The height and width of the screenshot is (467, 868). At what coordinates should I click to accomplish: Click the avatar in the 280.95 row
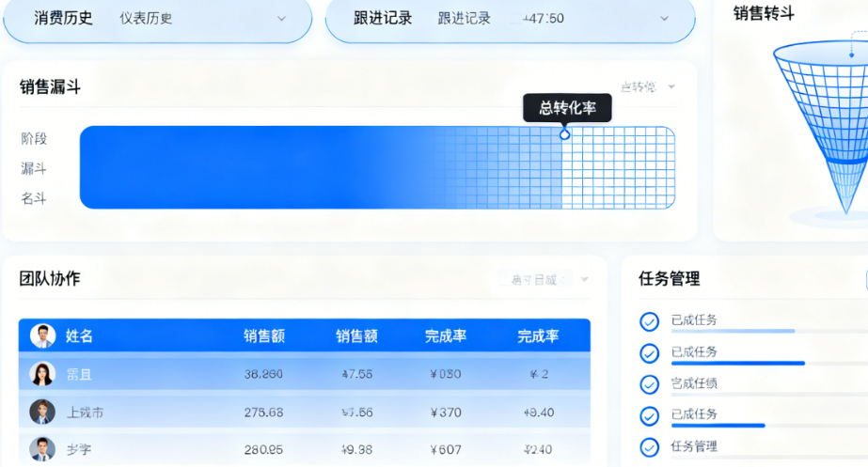[42, 449]
